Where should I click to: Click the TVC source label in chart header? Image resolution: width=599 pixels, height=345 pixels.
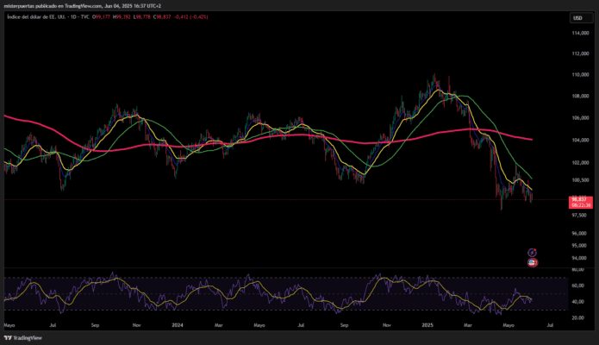point(86,17)
